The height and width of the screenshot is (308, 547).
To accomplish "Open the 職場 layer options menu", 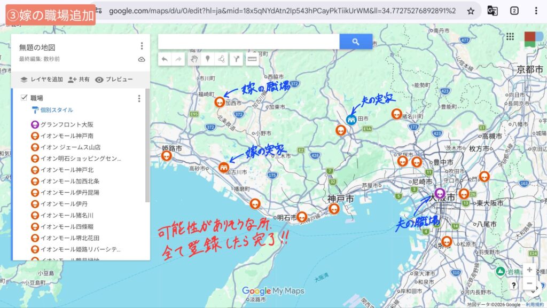I will point(139,98).
